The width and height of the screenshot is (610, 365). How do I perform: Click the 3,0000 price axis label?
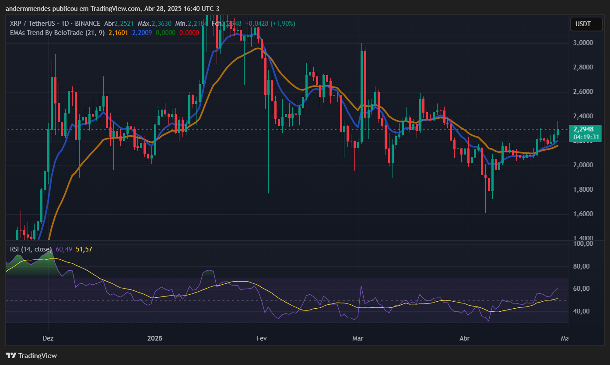tap(583, 43)
